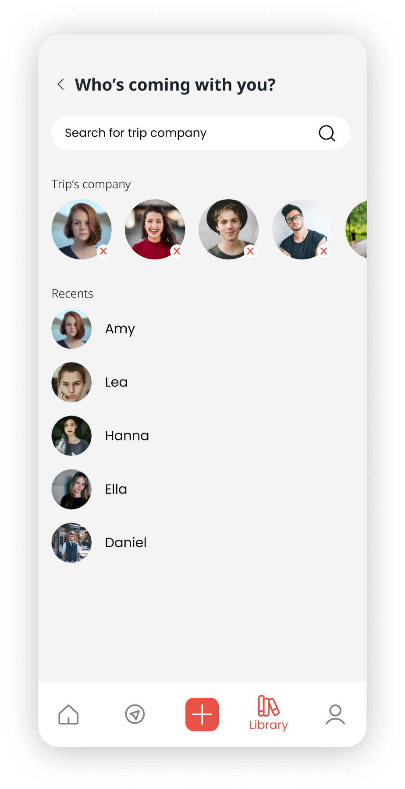Tap Hanna's profile photo thumbnail
The height and width of the screenshot is (789, 405).
point(71,436)
